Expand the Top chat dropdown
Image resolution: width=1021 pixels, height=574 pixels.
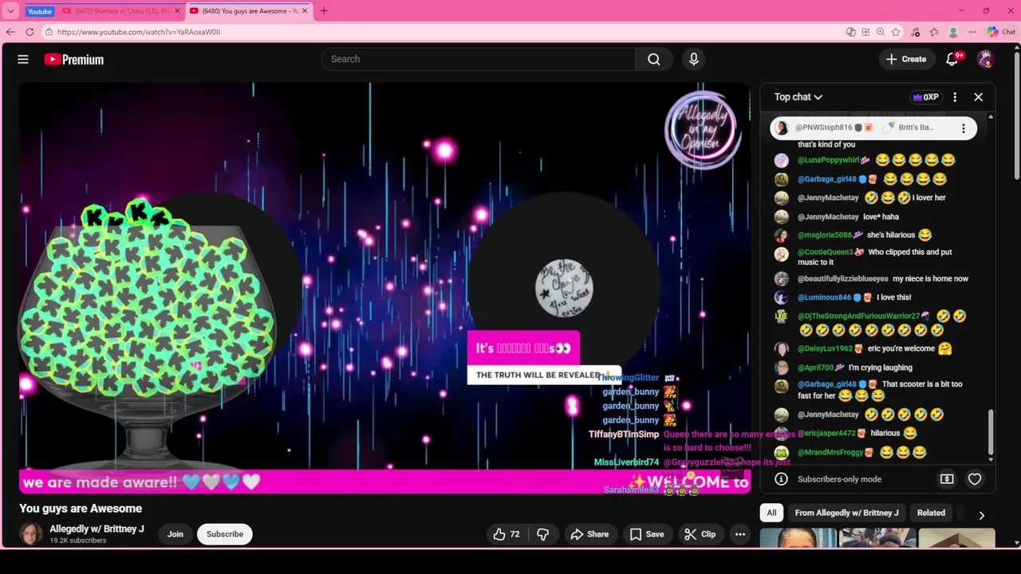(x=798, y=97)
